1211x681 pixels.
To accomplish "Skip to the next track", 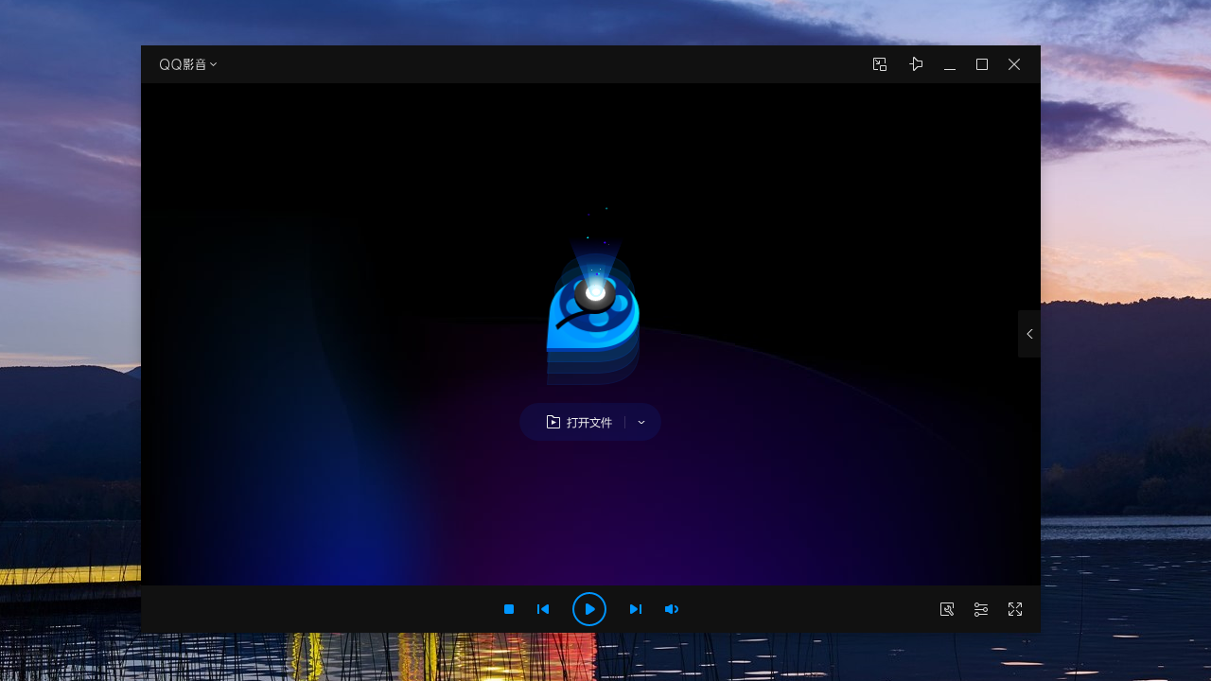I will click(636, 609).
